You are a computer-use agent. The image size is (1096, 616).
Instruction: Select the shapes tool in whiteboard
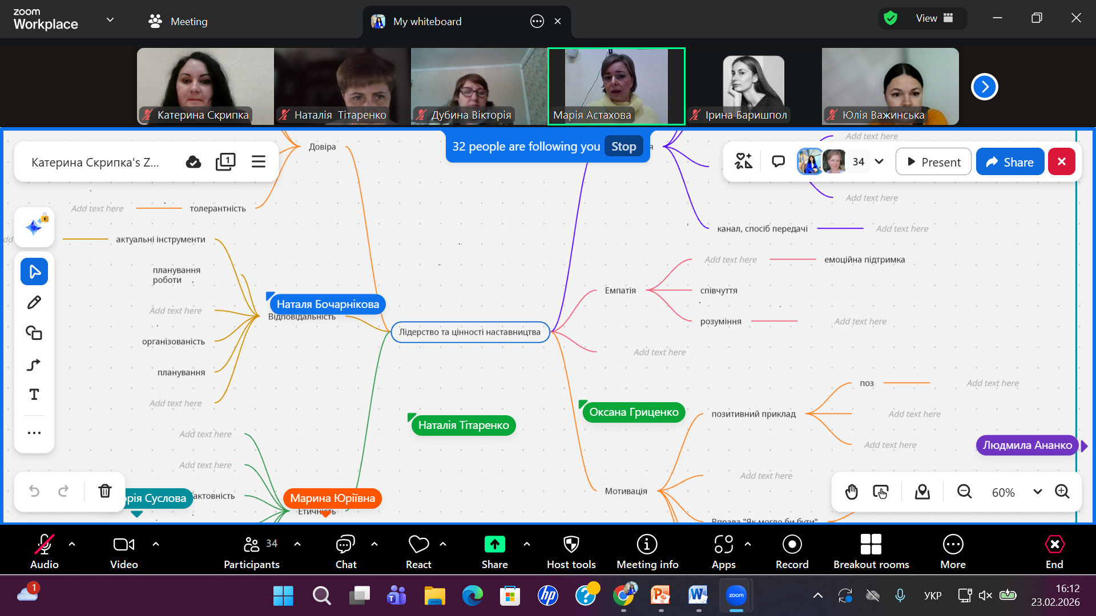[34, 333]
